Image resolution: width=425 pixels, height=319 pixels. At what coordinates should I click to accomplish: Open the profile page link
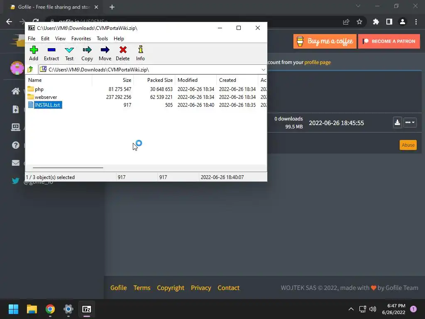[318, 62]
